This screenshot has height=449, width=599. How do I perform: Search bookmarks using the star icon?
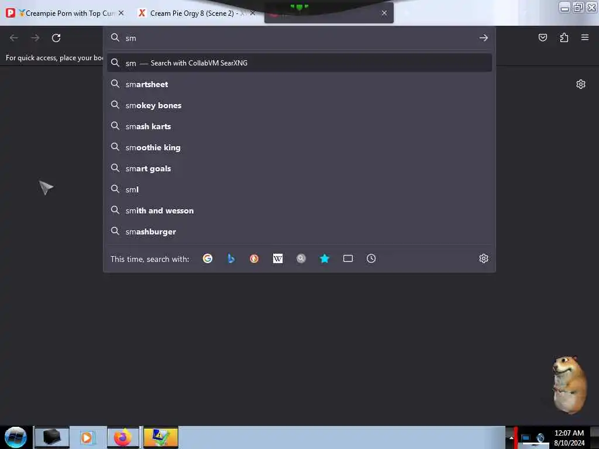[x=324, y=258]
